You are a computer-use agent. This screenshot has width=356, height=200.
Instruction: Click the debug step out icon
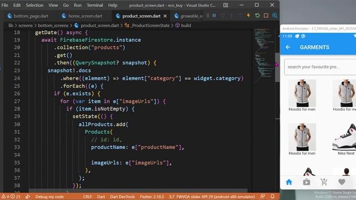click(x=240, y=16)
